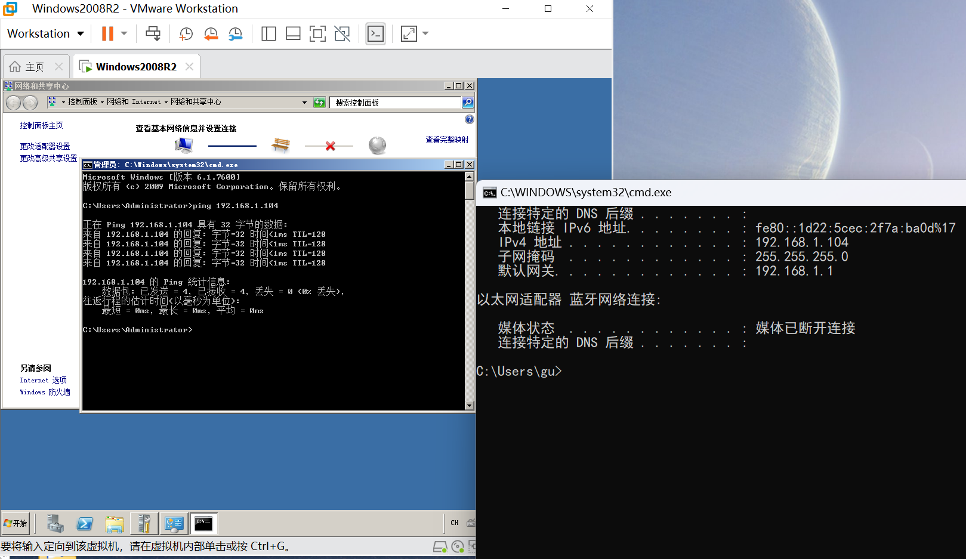Close the 主页 tab
The image size is (966, 559).
58,66
